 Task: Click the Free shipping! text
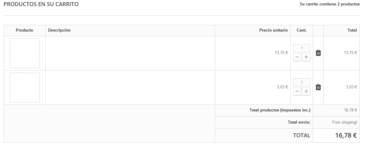pyautogui.click(x=344, y=122)
